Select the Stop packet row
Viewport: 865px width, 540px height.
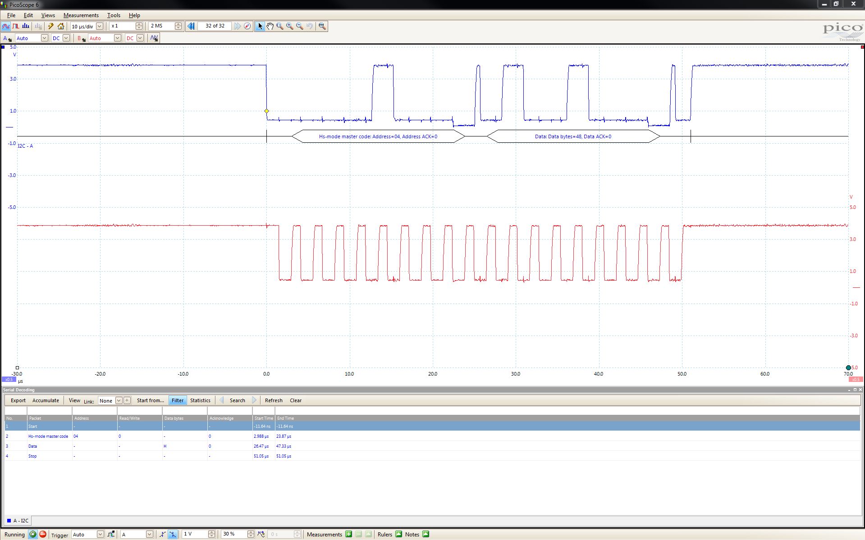pos(432,456)
